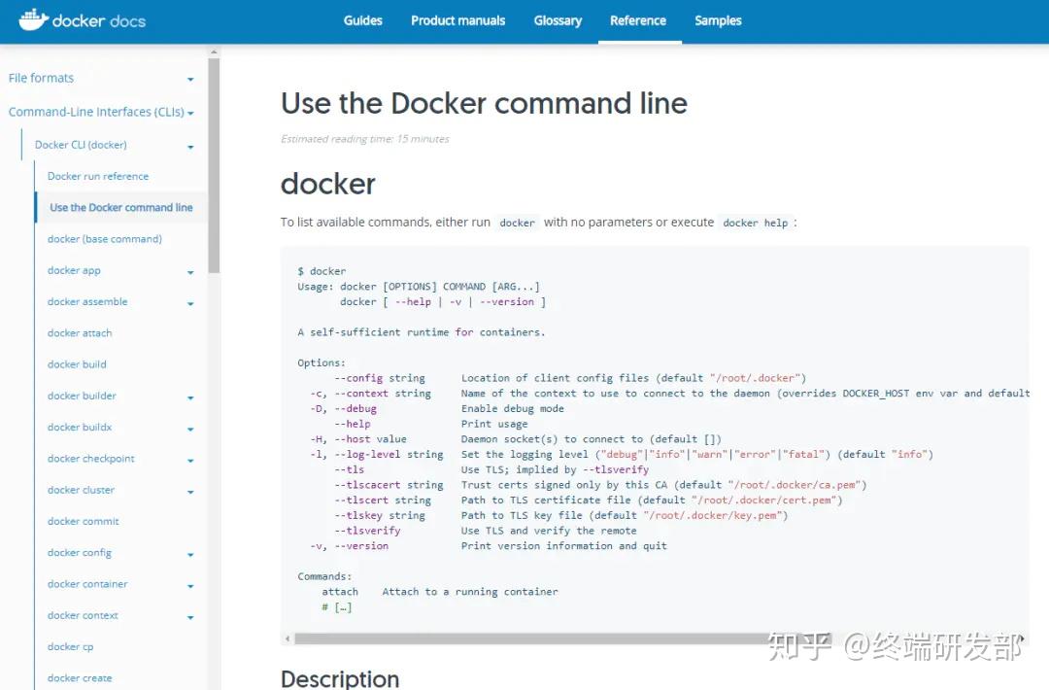Click the code block's horizontal scrollbar
The width and height of the screenshot is (1049, 690).
pyautogui.click(x=486, y=638)
